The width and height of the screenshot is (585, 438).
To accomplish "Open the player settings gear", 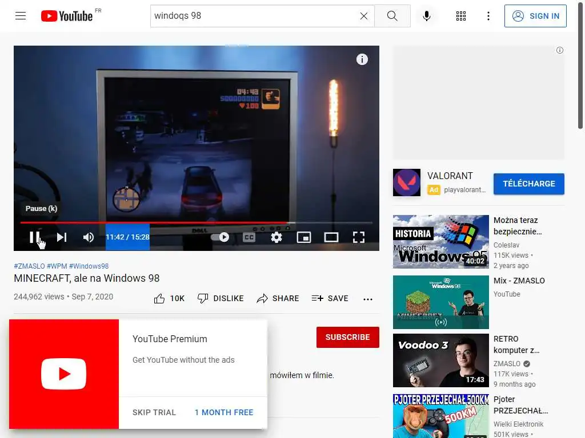I will coord(276,237).
